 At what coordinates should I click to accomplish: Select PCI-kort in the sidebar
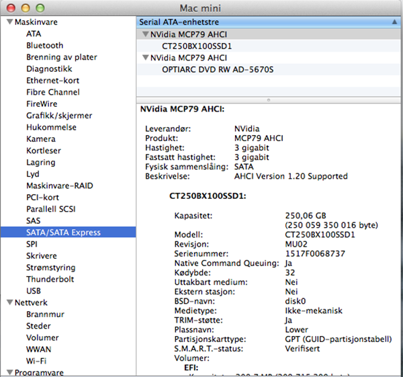tap(42, 198)
